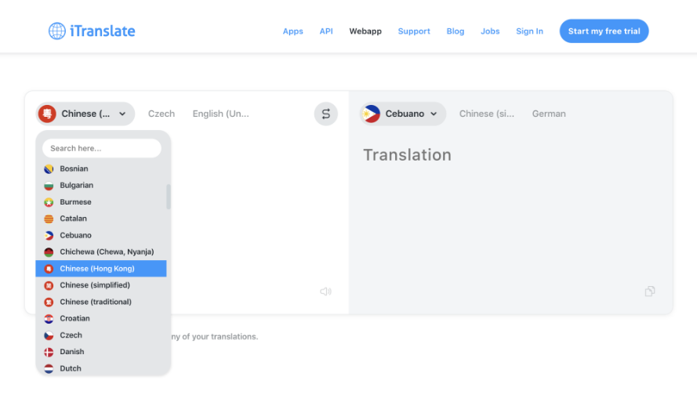697x402 pixels.
Task: Click the Burmese flag icon
Action: [x=49, y=202]
